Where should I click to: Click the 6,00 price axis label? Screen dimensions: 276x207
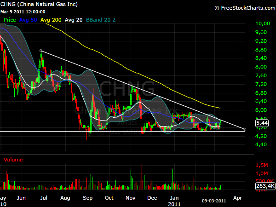261,110
